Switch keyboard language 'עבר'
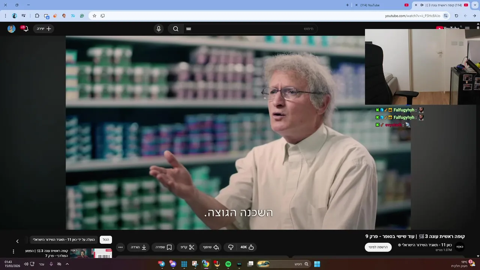 (42, 264)
